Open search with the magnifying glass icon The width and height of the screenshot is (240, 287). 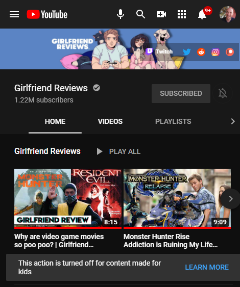(140, 14)
